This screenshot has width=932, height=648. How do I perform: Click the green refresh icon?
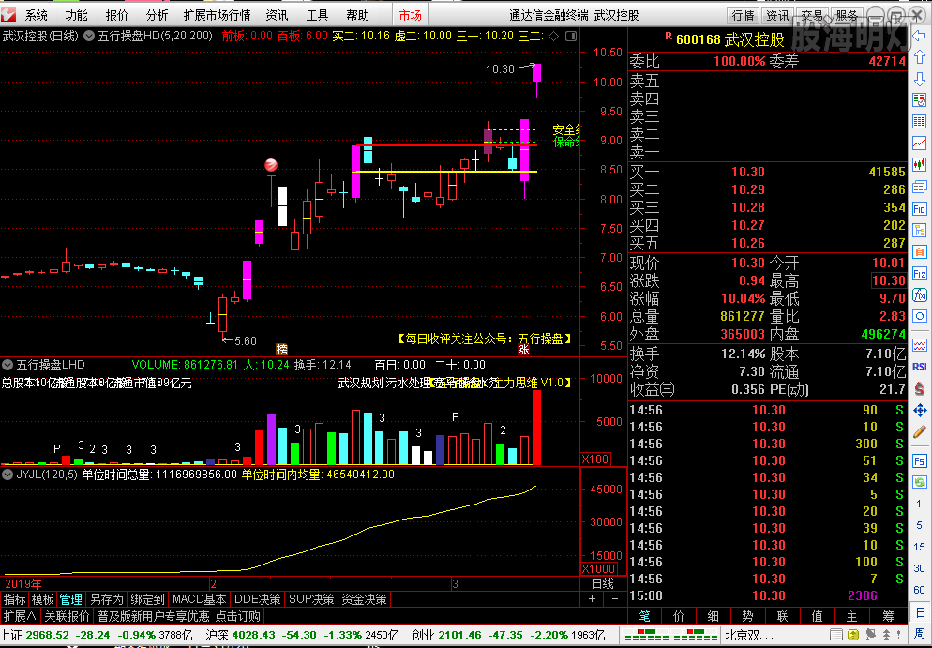920,482
